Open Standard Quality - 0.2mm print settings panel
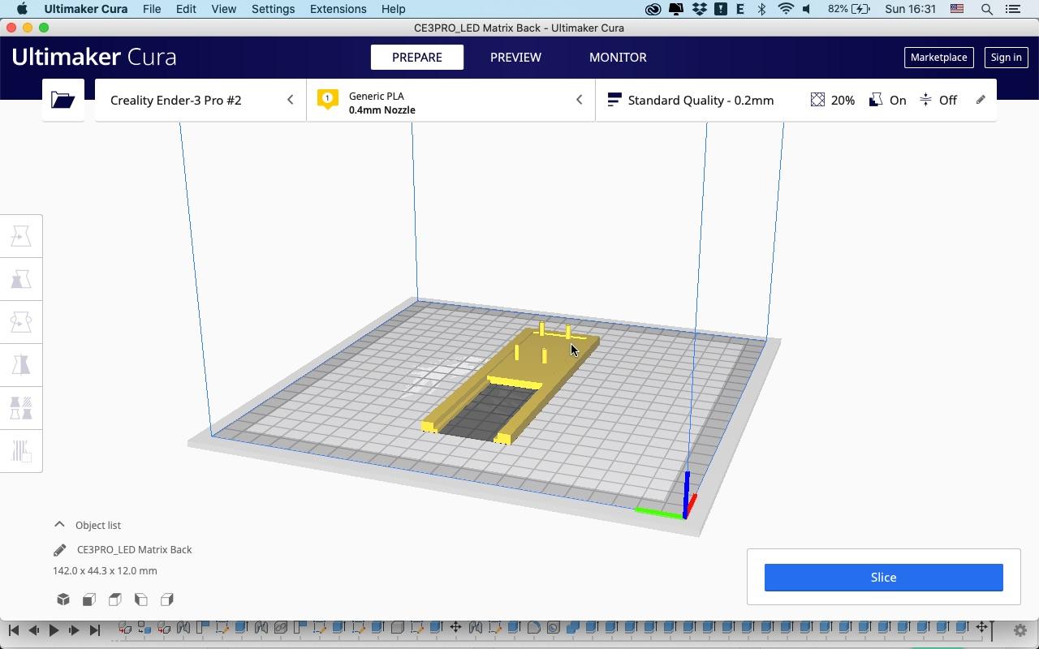Screen dimensions: 1039x649 tap(795, 100)
